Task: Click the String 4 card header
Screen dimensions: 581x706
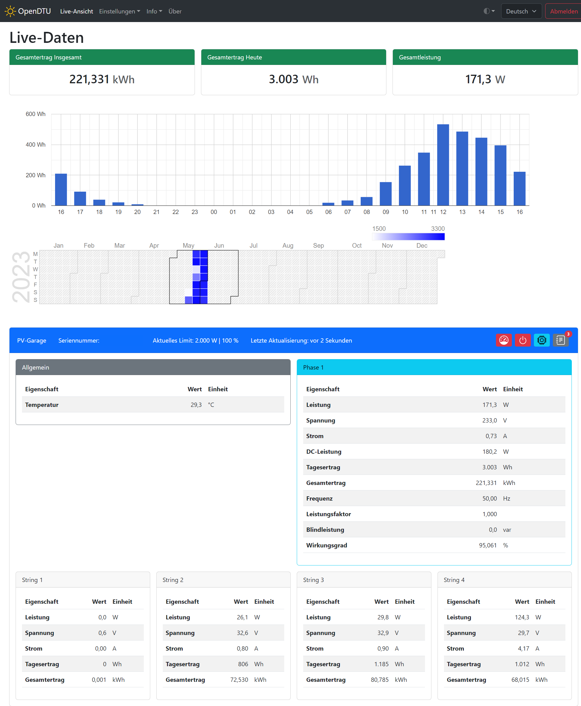Action: pos(504,580)
